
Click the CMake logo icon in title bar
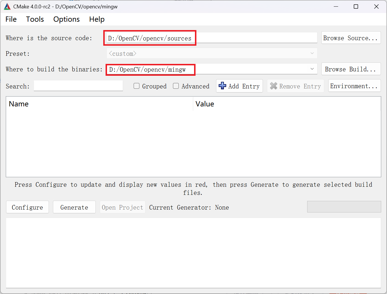[x=7, y=7]
